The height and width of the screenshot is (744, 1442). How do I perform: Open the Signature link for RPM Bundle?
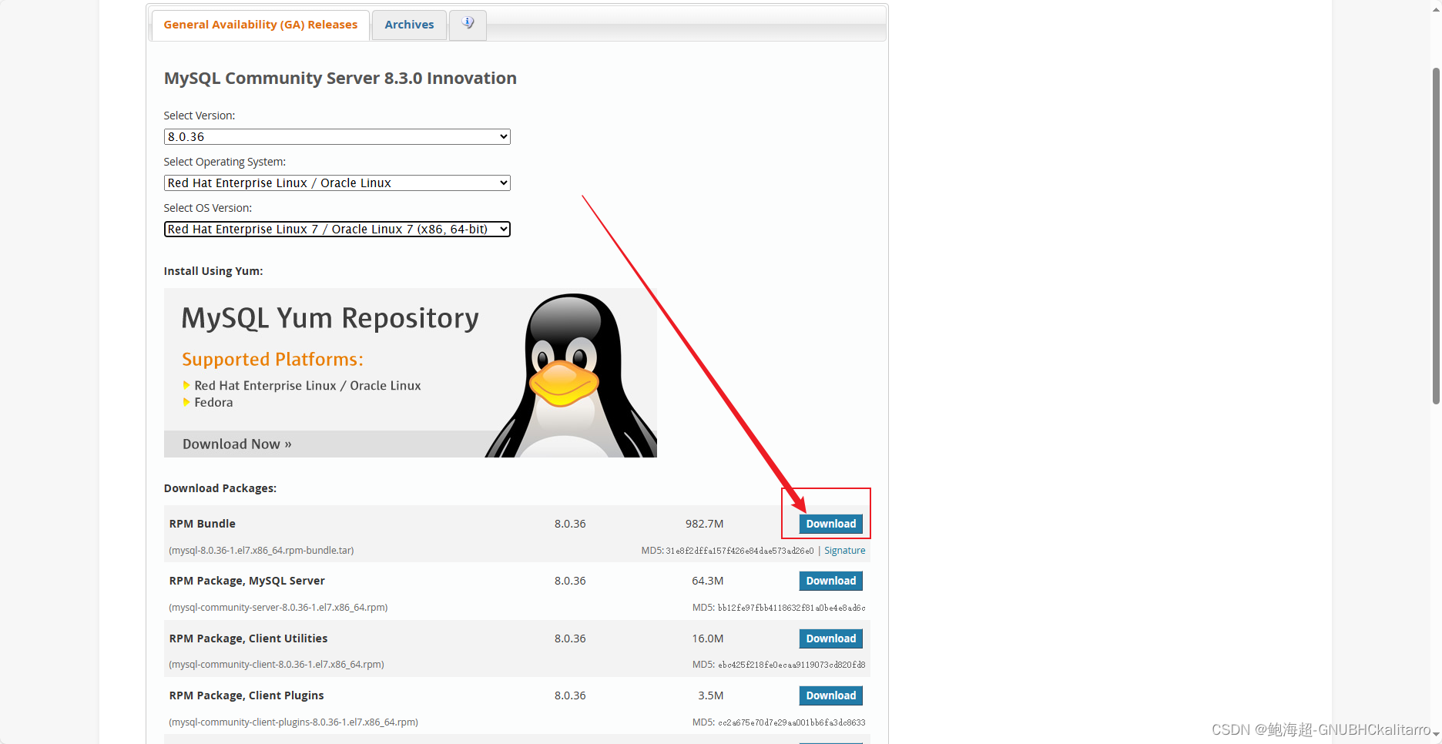pyautogui.click(x=844, y=551)
